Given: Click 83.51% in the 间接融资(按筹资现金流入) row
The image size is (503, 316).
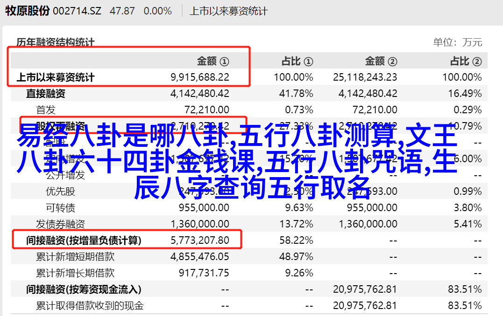Looking at the screenshot, I should click(x=465, y=289).
